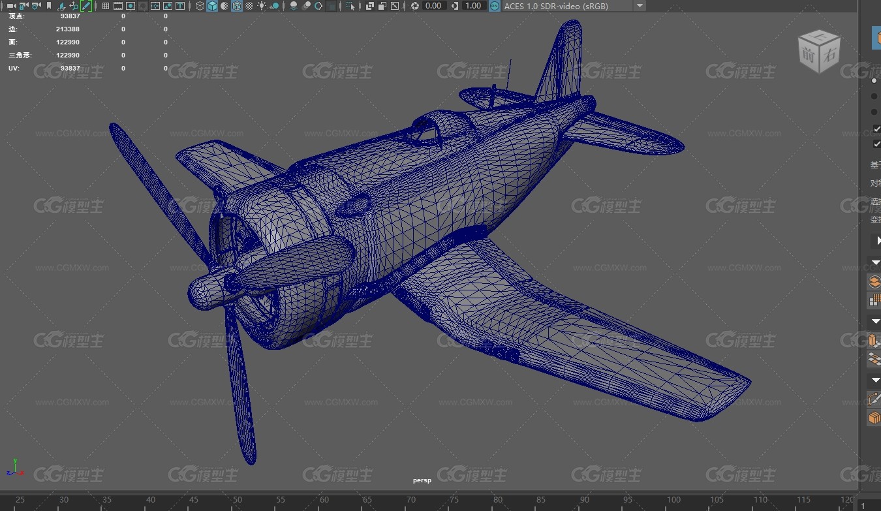Toggle the Motion Blur icon
This screenshot has width=881, height=511.
pyautogui.click(x=306, y=6)
